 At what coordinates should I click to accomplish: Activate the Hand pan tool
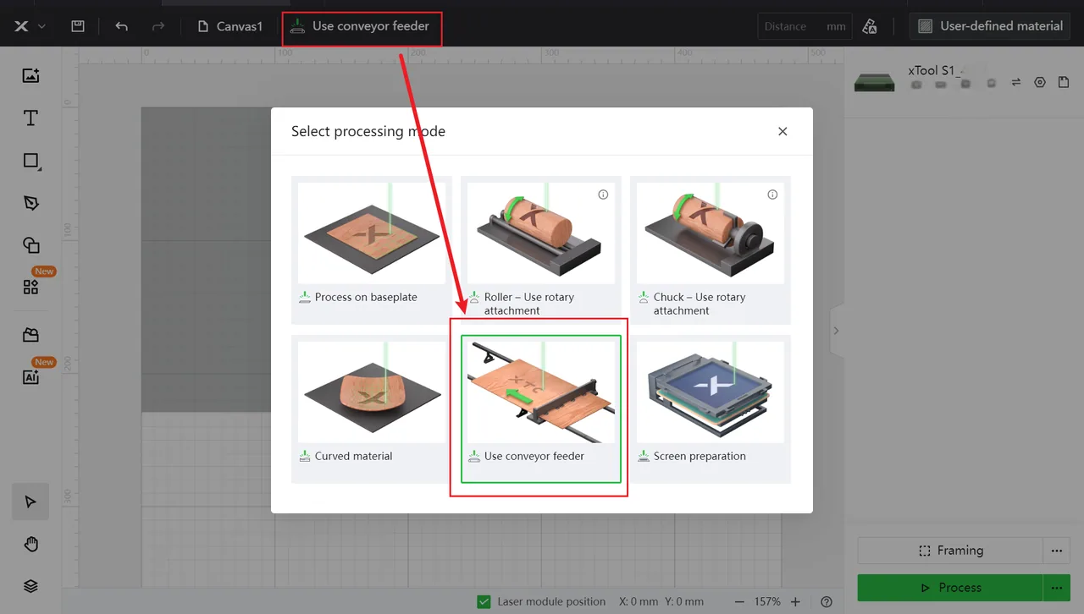click(30, 544)
